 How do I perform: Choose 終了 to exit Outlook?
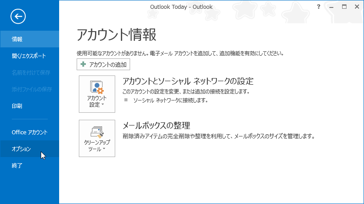click(x=29, y=166)
